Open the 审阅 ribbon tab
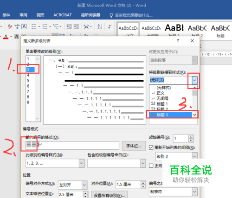Viewport: 232px width, 198px height. click(x=23, y=15)
